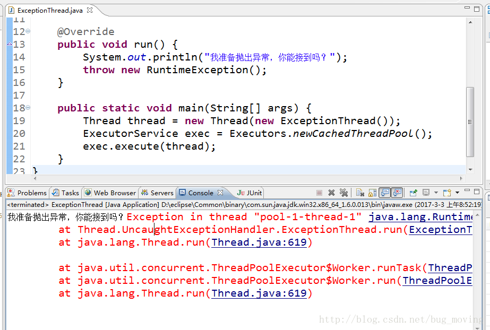Click the terminated ExceptionThread launch description
Viewport: 490px width, 330px height.
[x=244, y=205]
